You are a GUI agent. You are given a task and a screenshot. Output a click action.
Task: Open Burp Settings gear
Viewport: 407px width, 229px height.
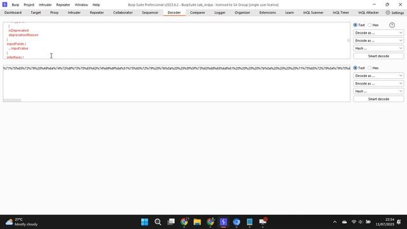click(x=395, y=13)
